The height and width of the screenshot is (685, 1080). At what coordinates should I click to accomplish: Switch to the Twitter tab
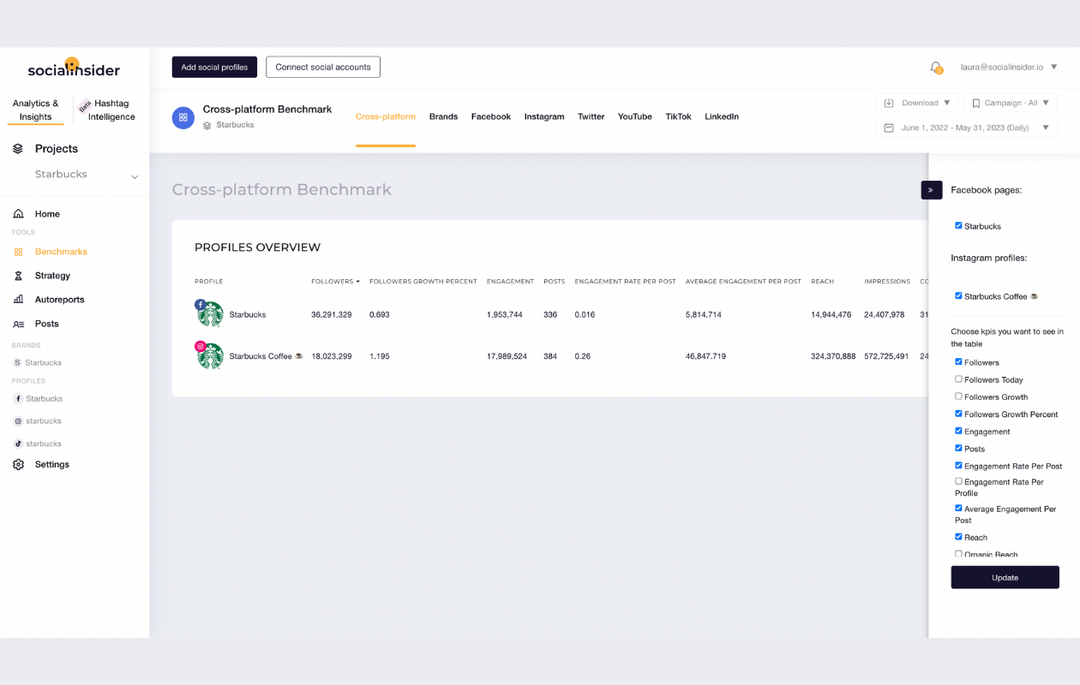(x=591, y=116)
